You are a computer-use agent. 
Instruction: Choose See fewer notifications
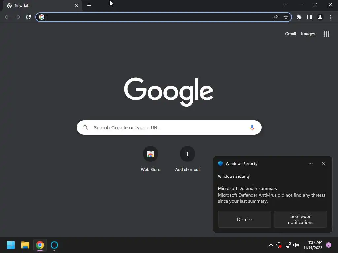(x=300, y=219)
